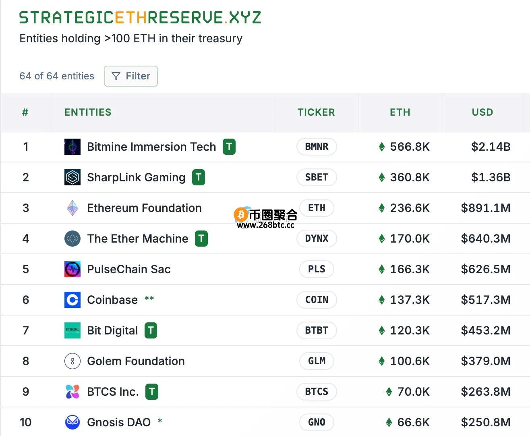The width and height of the screenshot is (530, 436).
Task: Sort by the ENTITIES column header
Action: pos(88,112)
